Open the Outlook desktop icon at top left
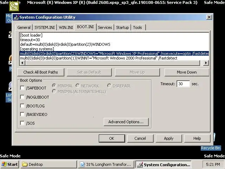This screenshot has height=169, width=225. click(x=14, y=6)
